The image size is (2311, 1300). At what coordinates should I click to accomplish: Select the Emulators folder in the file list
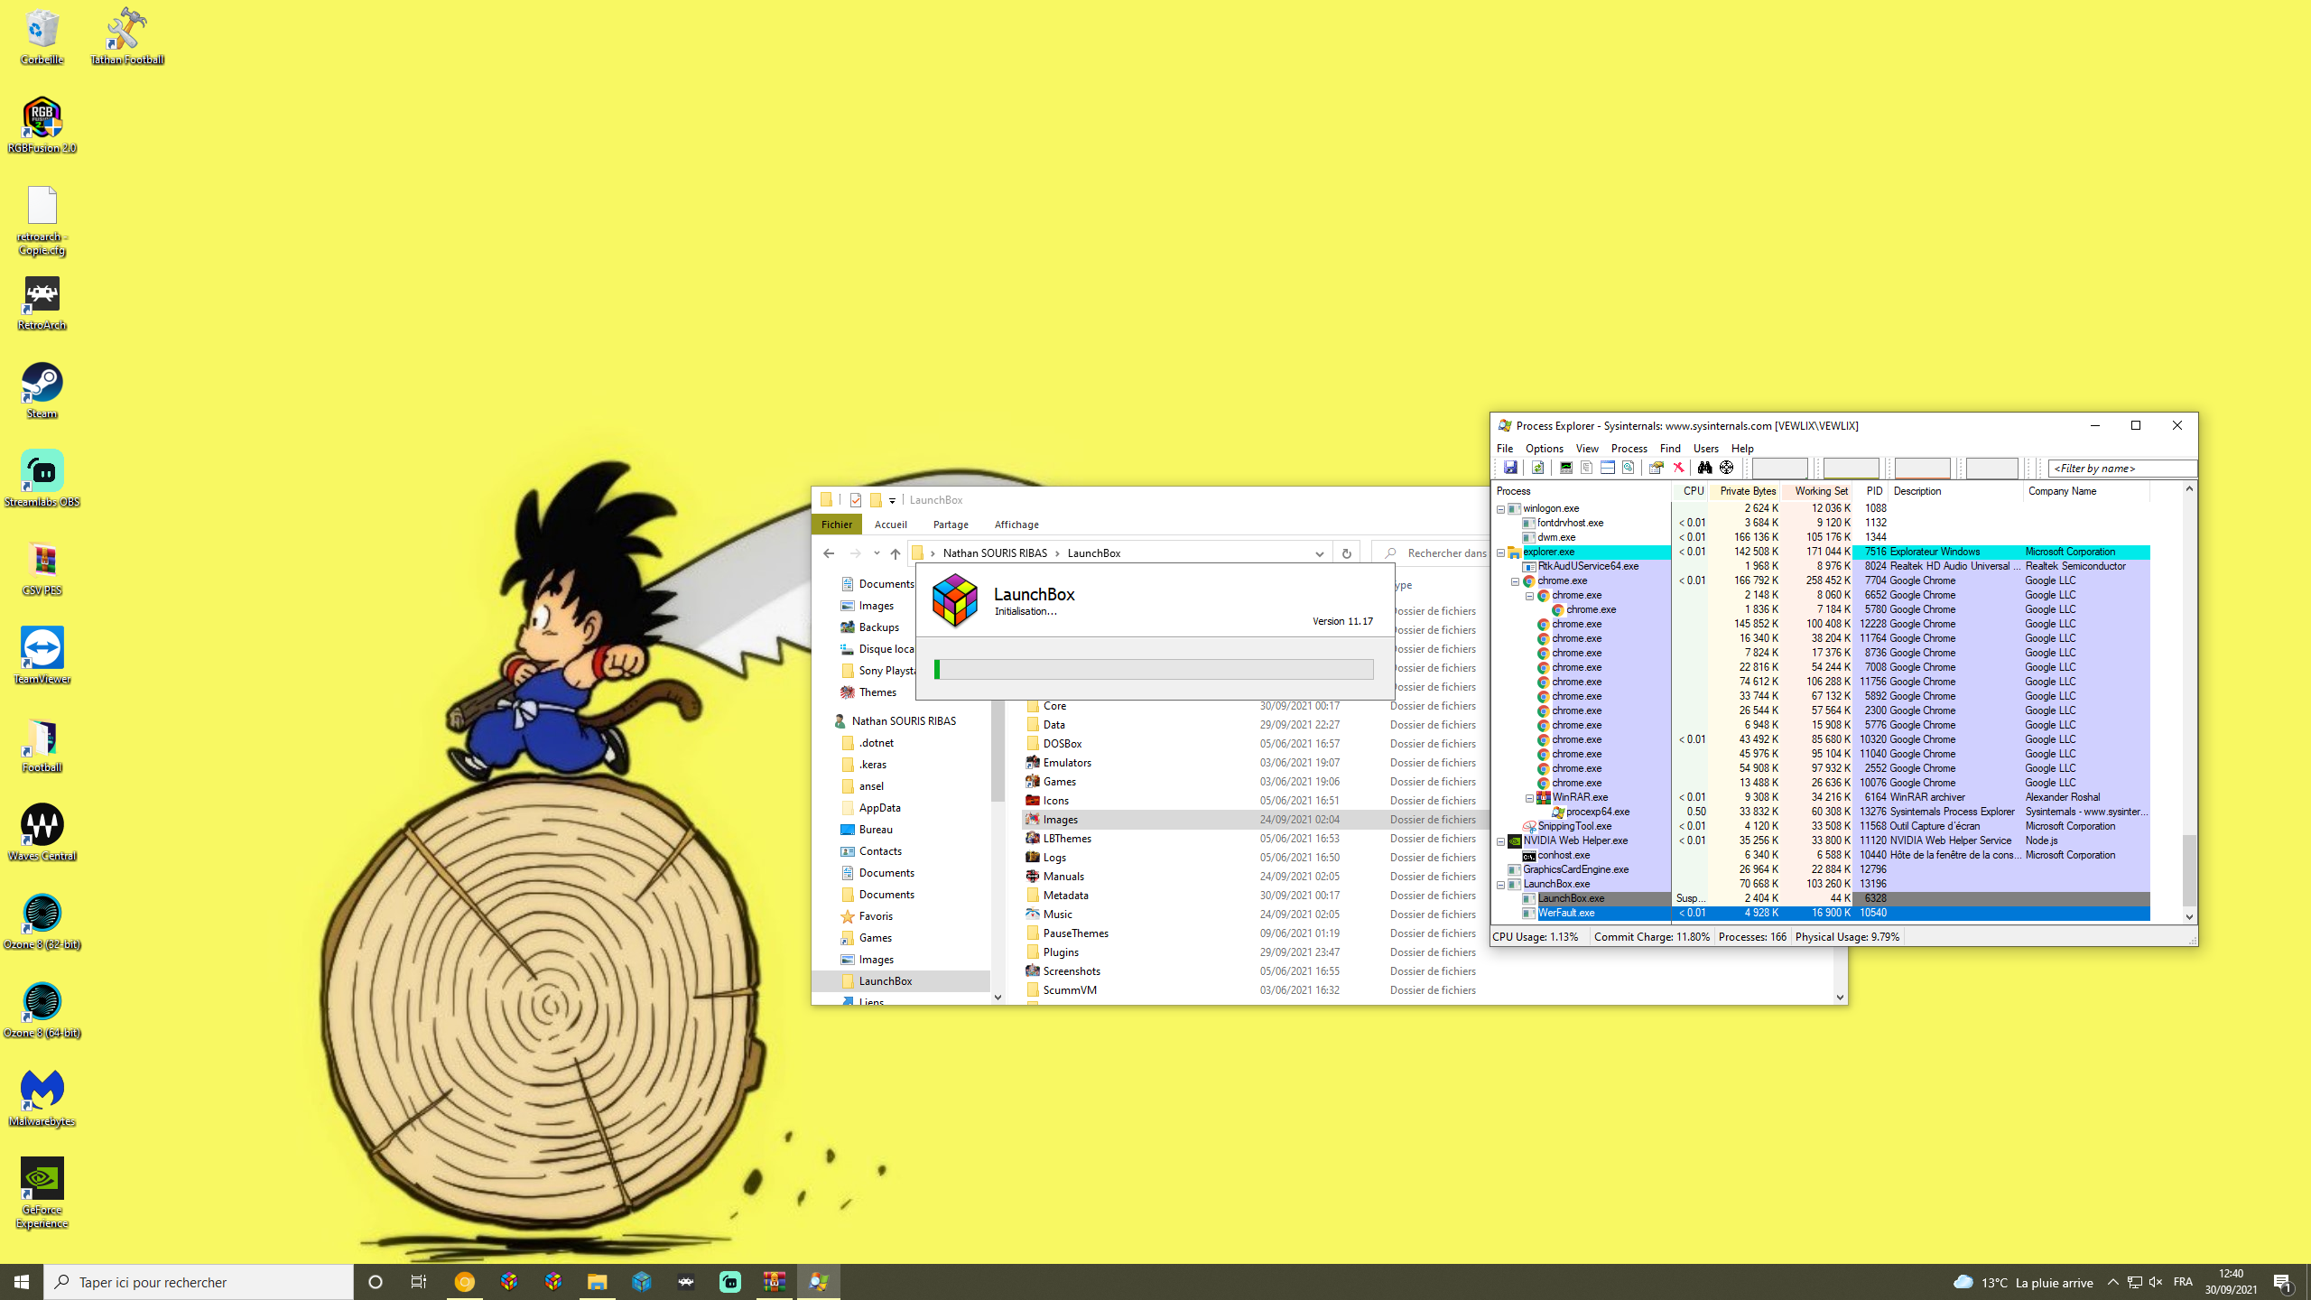click(x=1067, y=763)
